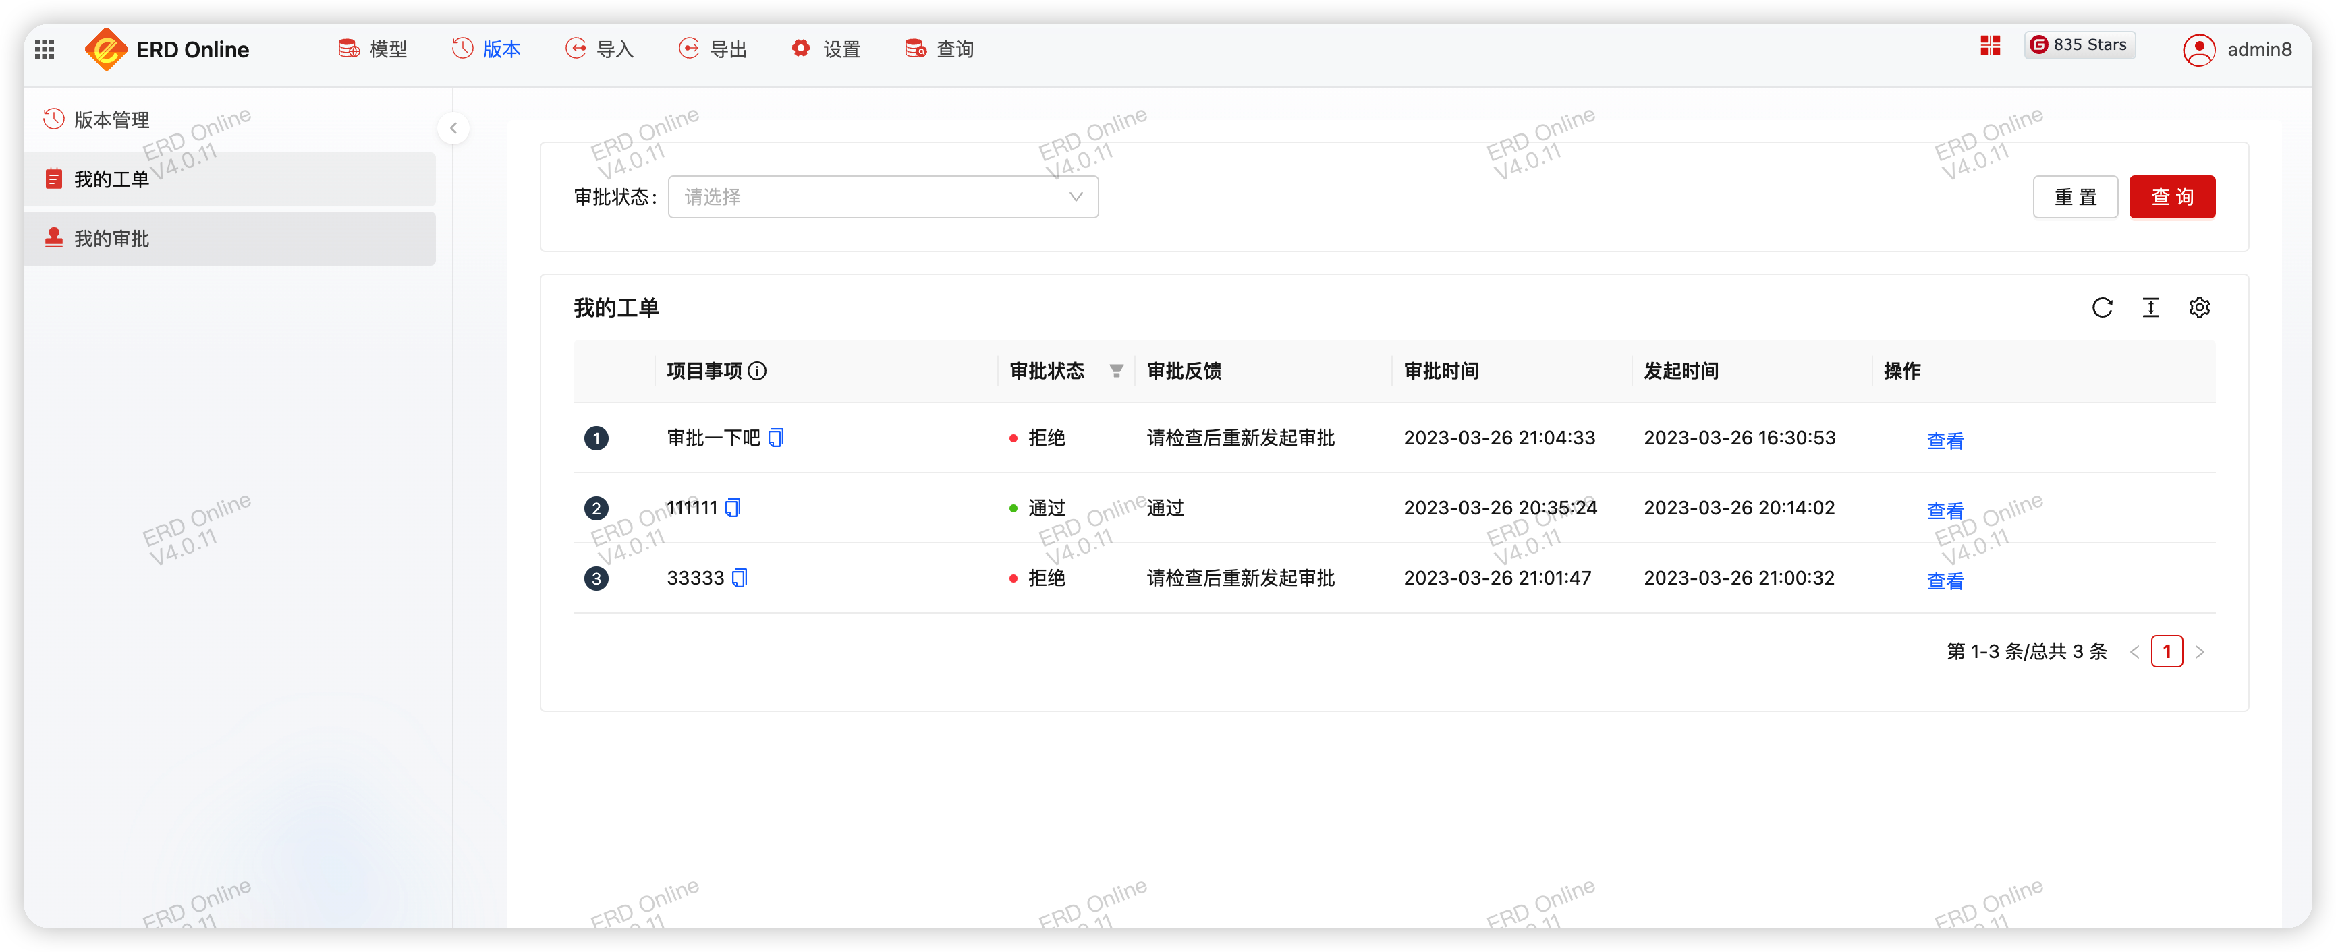Viewport: 2336px width, 952px height.
Task: Click the 审批反馈 column header
Action: click(1184, 371)
